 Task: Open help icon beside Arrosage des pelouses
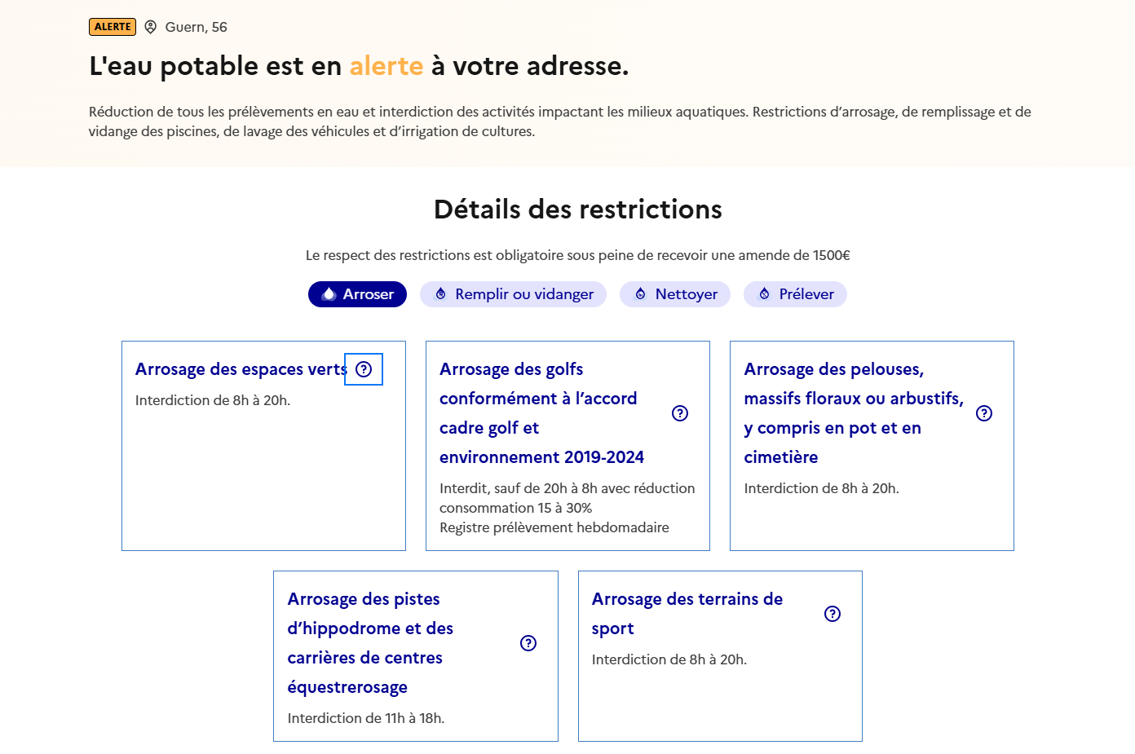pyautogui.click(x=984, y=413)
